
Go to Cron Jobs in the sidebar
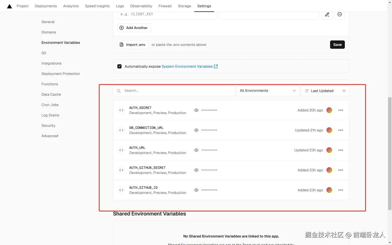point(50,105)
